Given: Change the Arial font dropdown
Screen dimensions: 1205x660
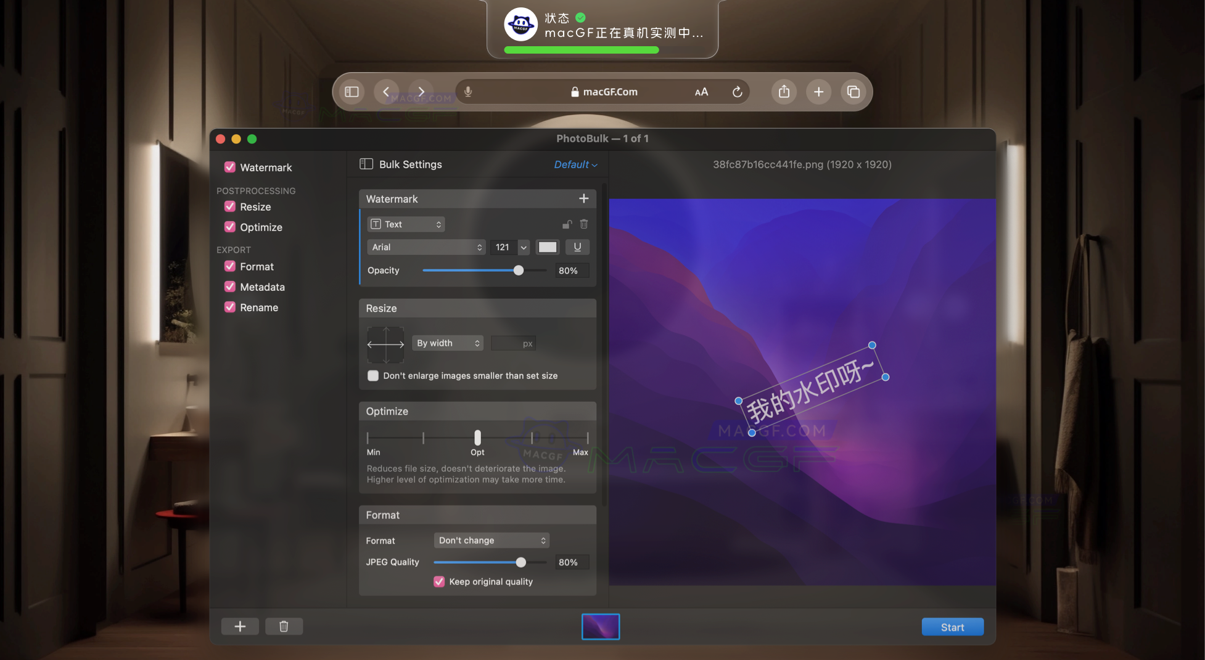Looking at the screenshot, I should coord(426,246).
